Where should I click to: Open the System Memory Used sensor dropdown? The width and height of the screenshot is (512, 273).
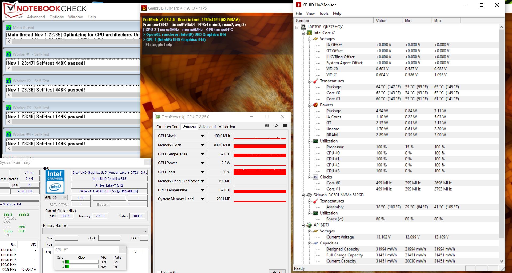tap(202, 199)
